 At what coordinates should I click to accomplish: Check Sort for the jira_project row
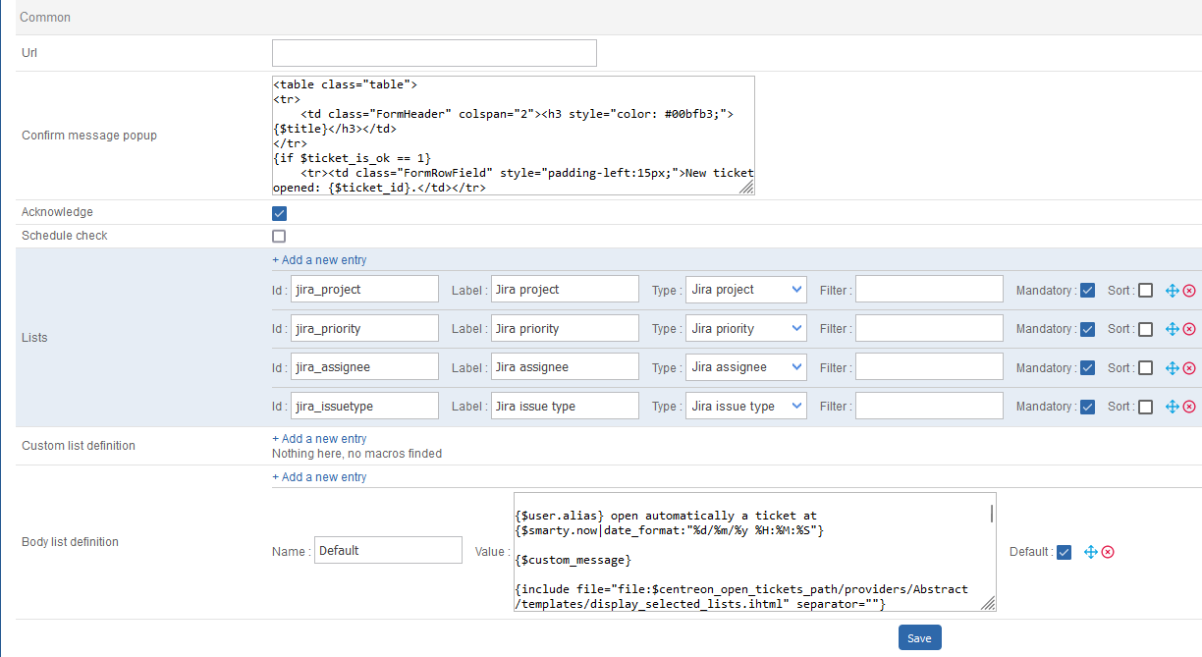click(x=1145, y=290)
